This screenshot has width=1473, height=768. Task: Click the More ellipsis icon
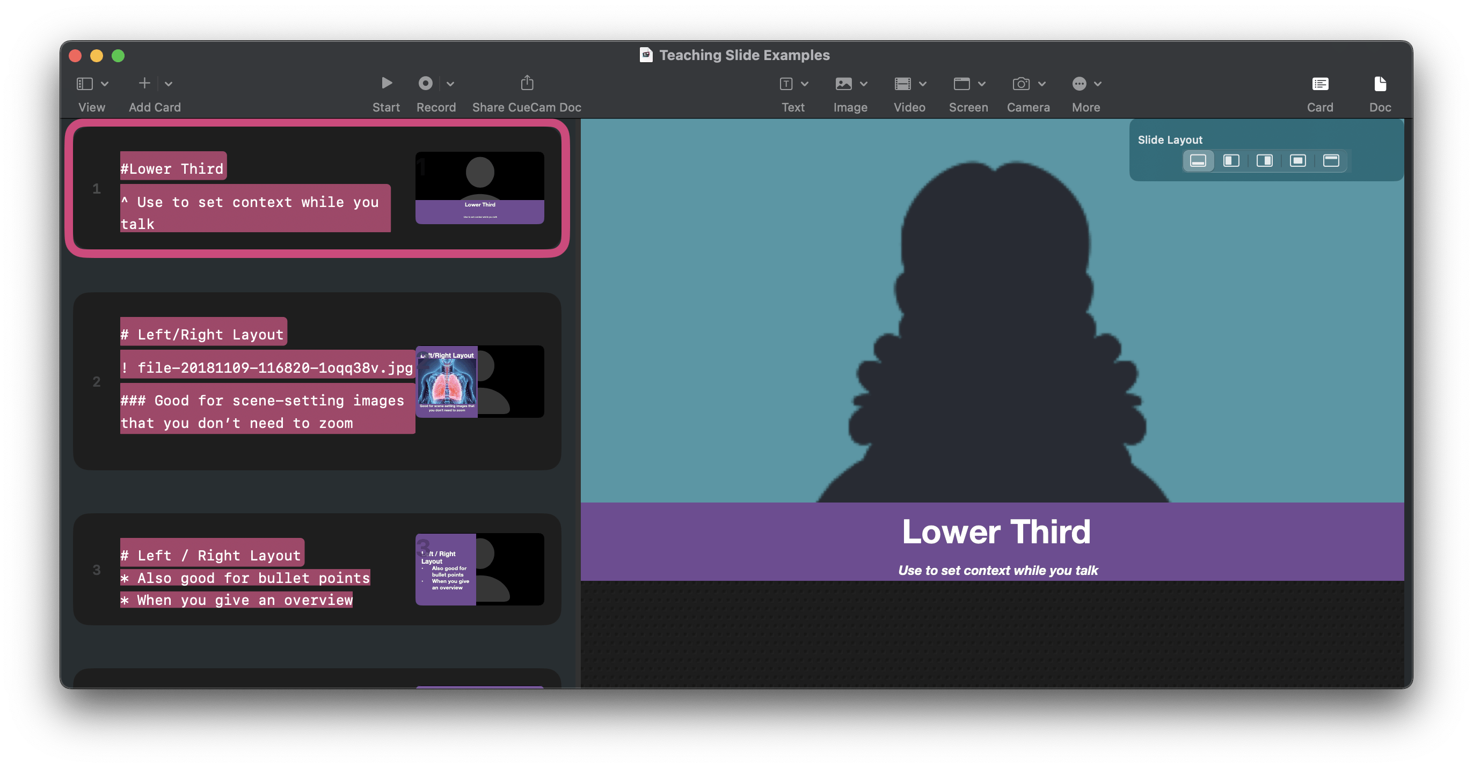(1079, 84)
